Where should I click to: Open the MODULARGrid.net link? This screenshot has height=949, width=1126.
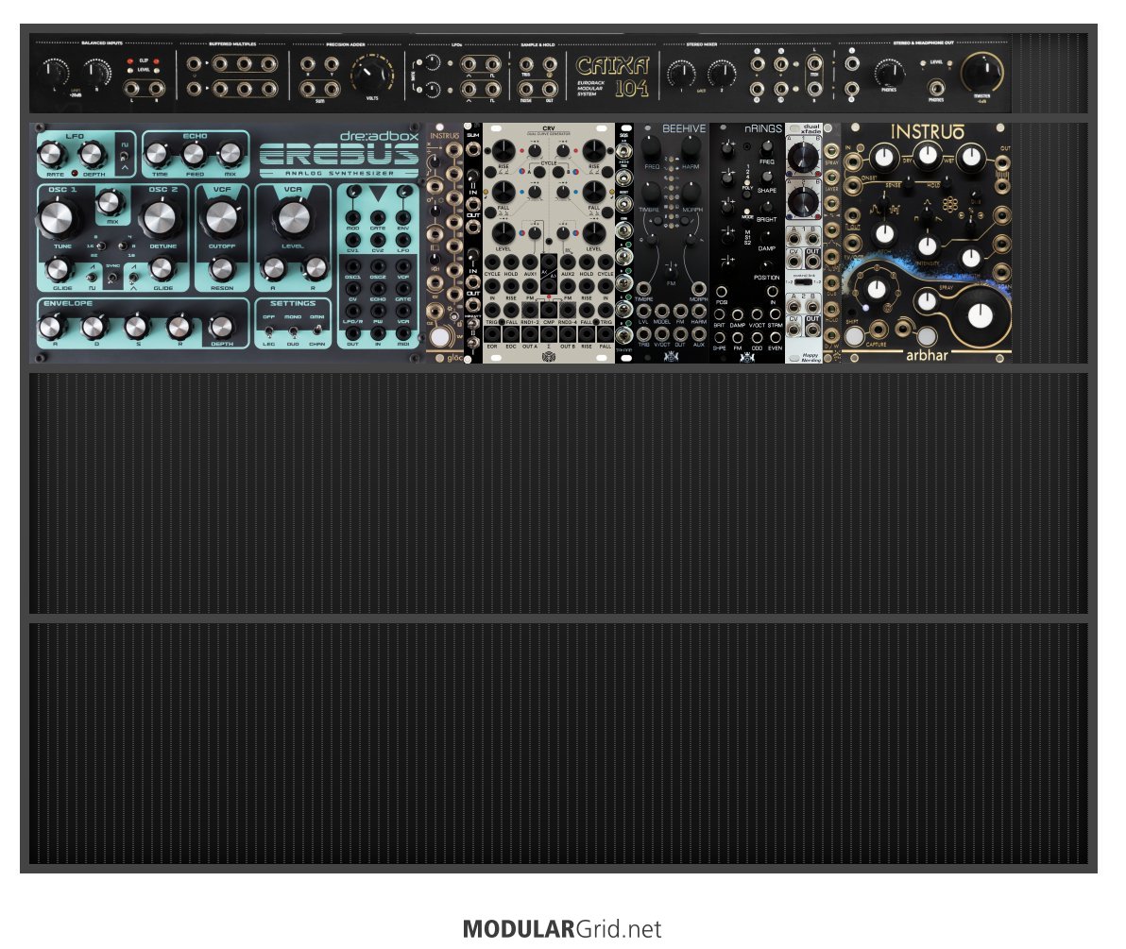pyautogui.click(x=561, y=929)
